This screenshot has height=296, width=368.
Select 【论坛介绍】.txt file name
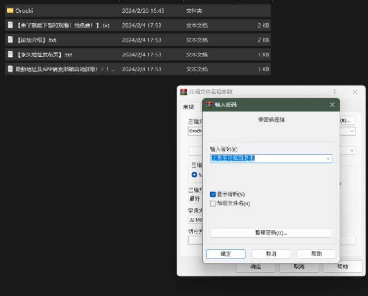click(36, 40)
